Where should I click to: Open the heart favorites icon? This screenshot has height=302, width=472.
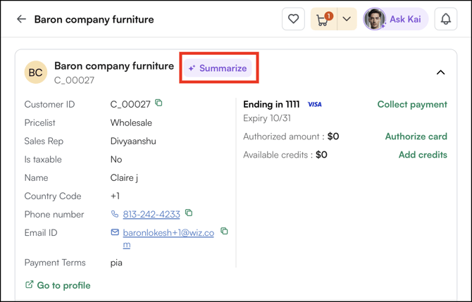[x=293, y=19]
